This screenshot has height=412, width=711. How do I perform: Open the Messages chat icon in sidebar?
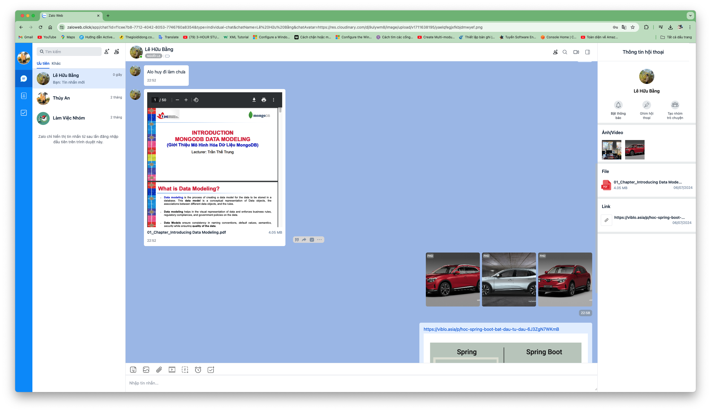(24, 79)
